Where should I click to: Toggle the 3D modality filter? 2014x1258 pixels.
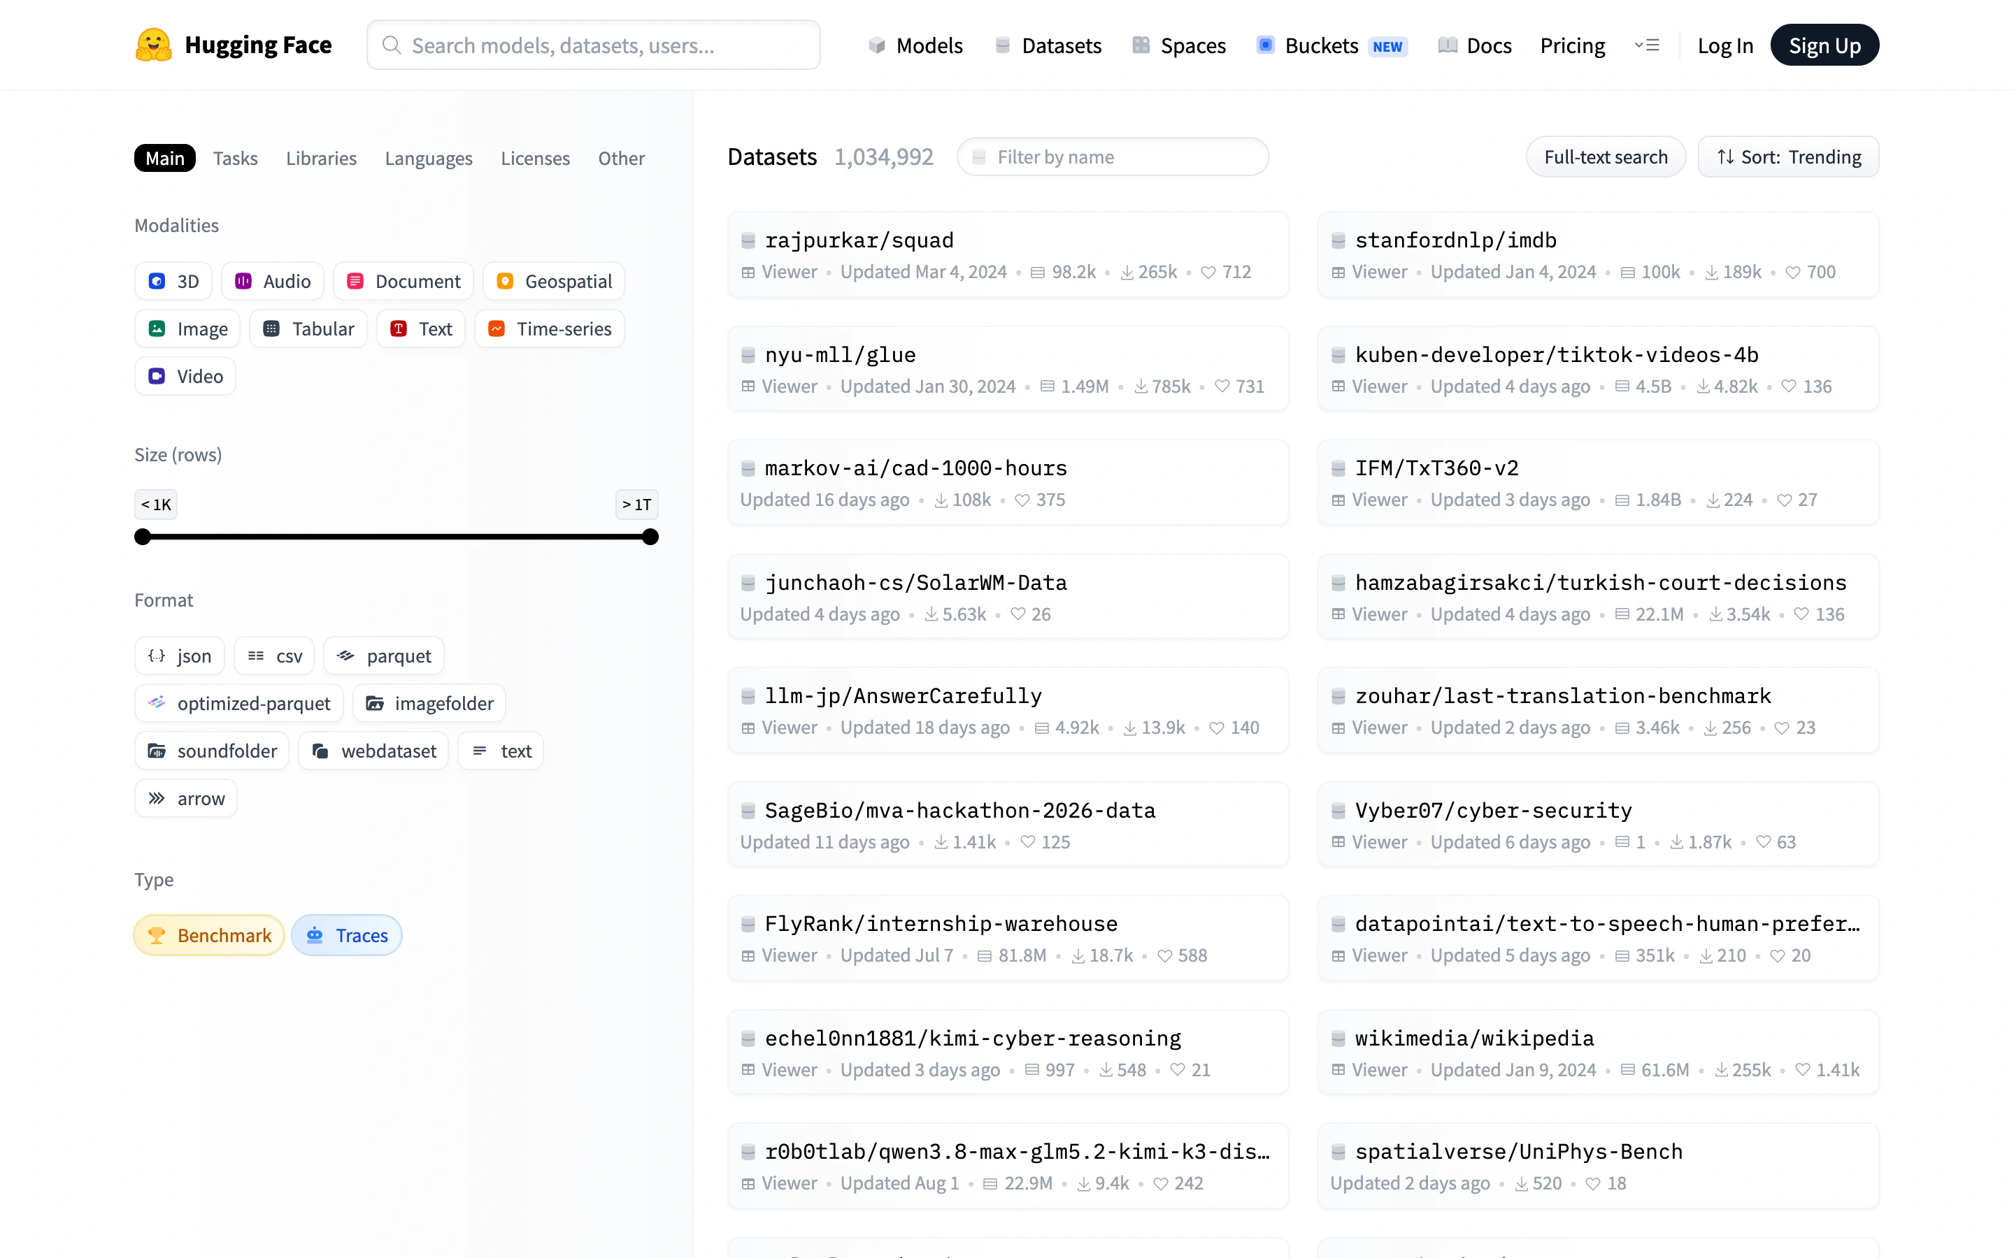point(173,281)
